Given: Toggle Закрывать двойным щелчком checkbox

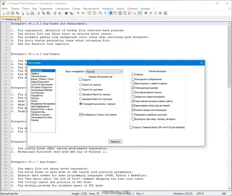Looking at the screenshot, I should pos(133,115).
